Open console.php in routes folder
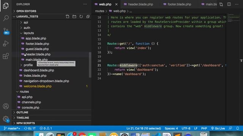The image size is (243, 136). (51, 107)
